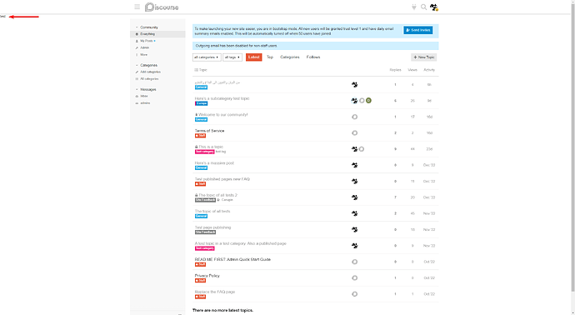Open 'Test published pages new FAQ'

(x=222, y=179)
